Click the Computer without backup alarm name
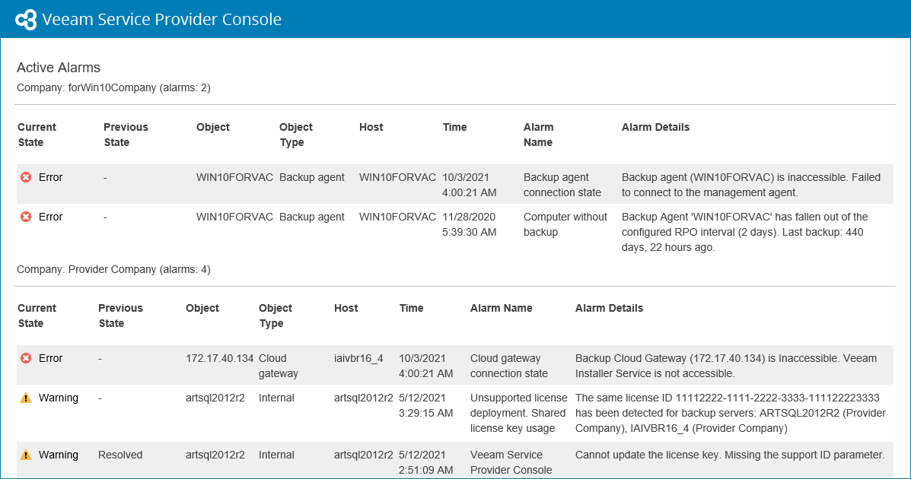911x479 pixels. click(x=565, y=224)
